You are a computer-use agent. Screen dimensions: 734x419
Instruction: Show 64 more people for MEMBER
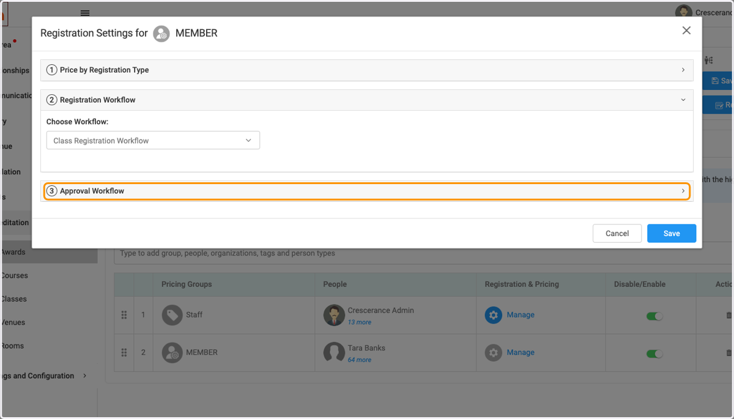[x=360, y=360]
